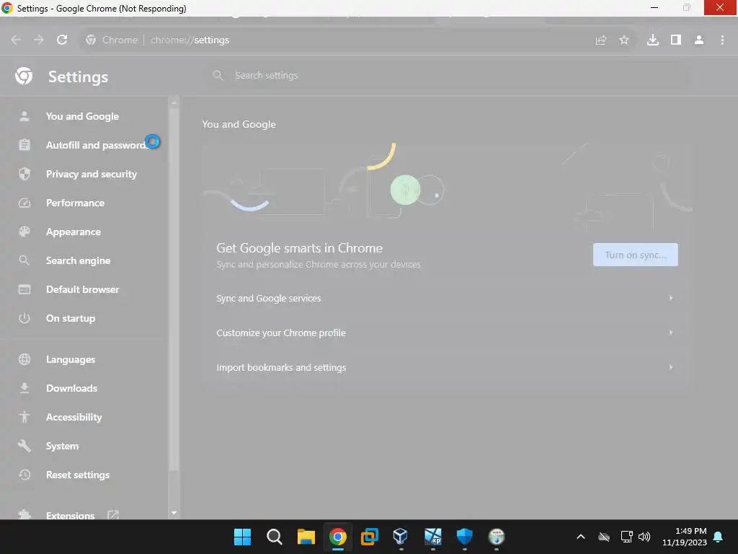Click the magnifier icon for Search engine

[x=25, y=260]
